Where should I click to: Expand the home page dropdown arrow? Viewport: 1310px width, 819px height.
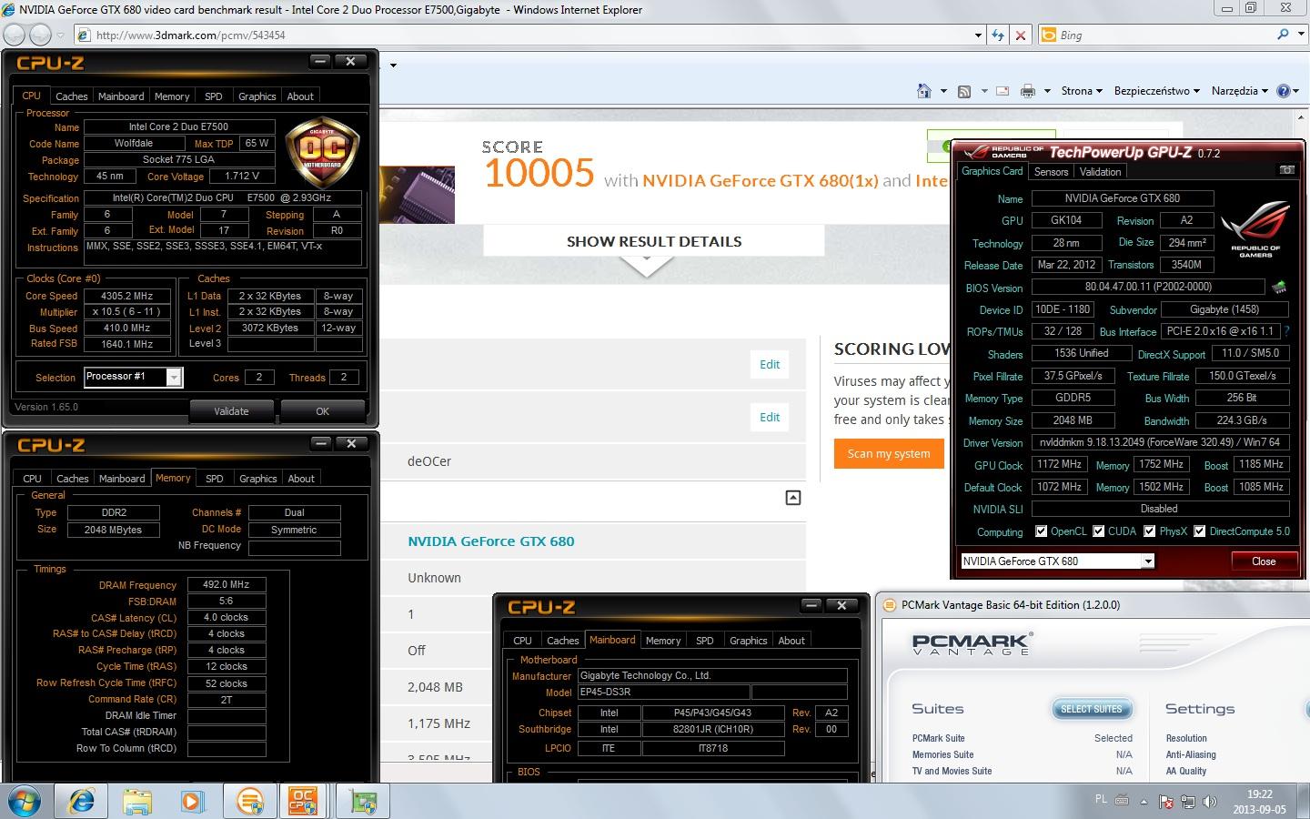943,91
